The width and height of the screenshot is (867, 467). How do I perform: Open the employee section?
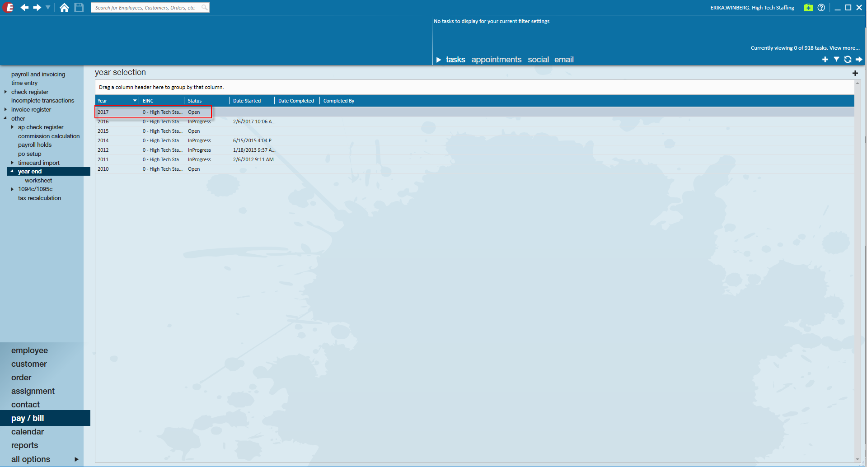(x=29, y=350)
